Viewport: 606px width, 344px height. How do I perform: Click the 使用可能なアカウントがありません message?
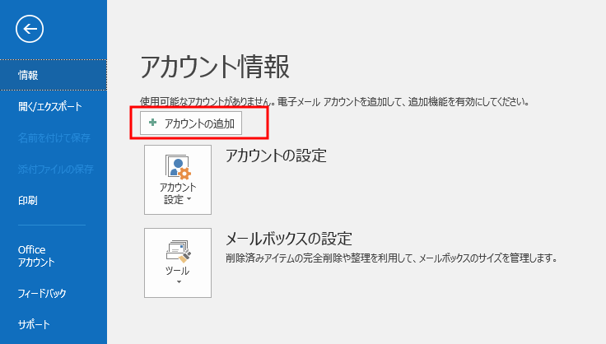click(334, 102)
